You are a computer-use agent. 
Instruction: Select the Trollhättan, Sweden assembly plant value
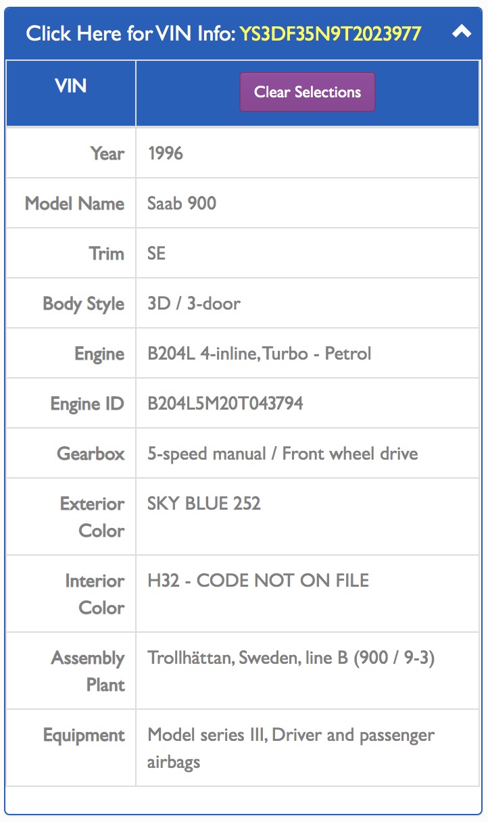point(291,658)
